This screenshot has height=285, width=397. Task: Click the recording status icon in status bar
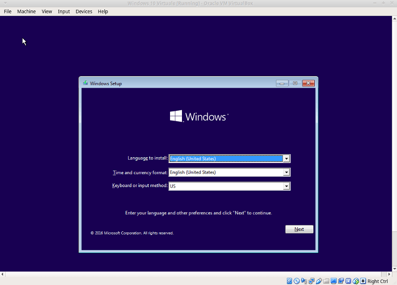pos(341,281)
